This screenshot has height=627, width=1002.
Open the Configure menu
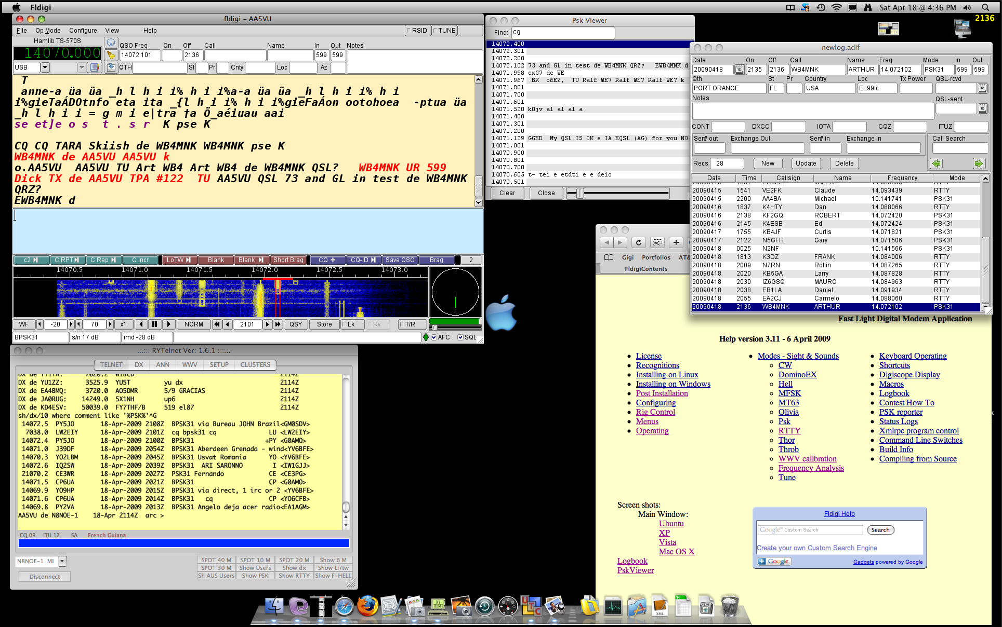(x=83, y=31)
